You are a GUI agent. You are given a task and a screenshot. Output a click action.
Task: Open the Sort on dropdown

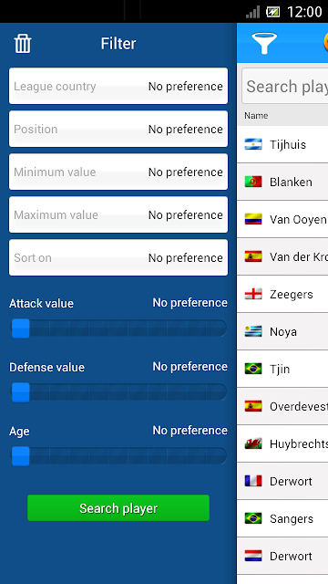click(x=118, y=257)
